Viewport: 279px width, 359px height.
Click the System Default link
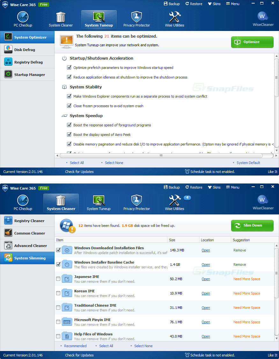[x=248, y=163]
